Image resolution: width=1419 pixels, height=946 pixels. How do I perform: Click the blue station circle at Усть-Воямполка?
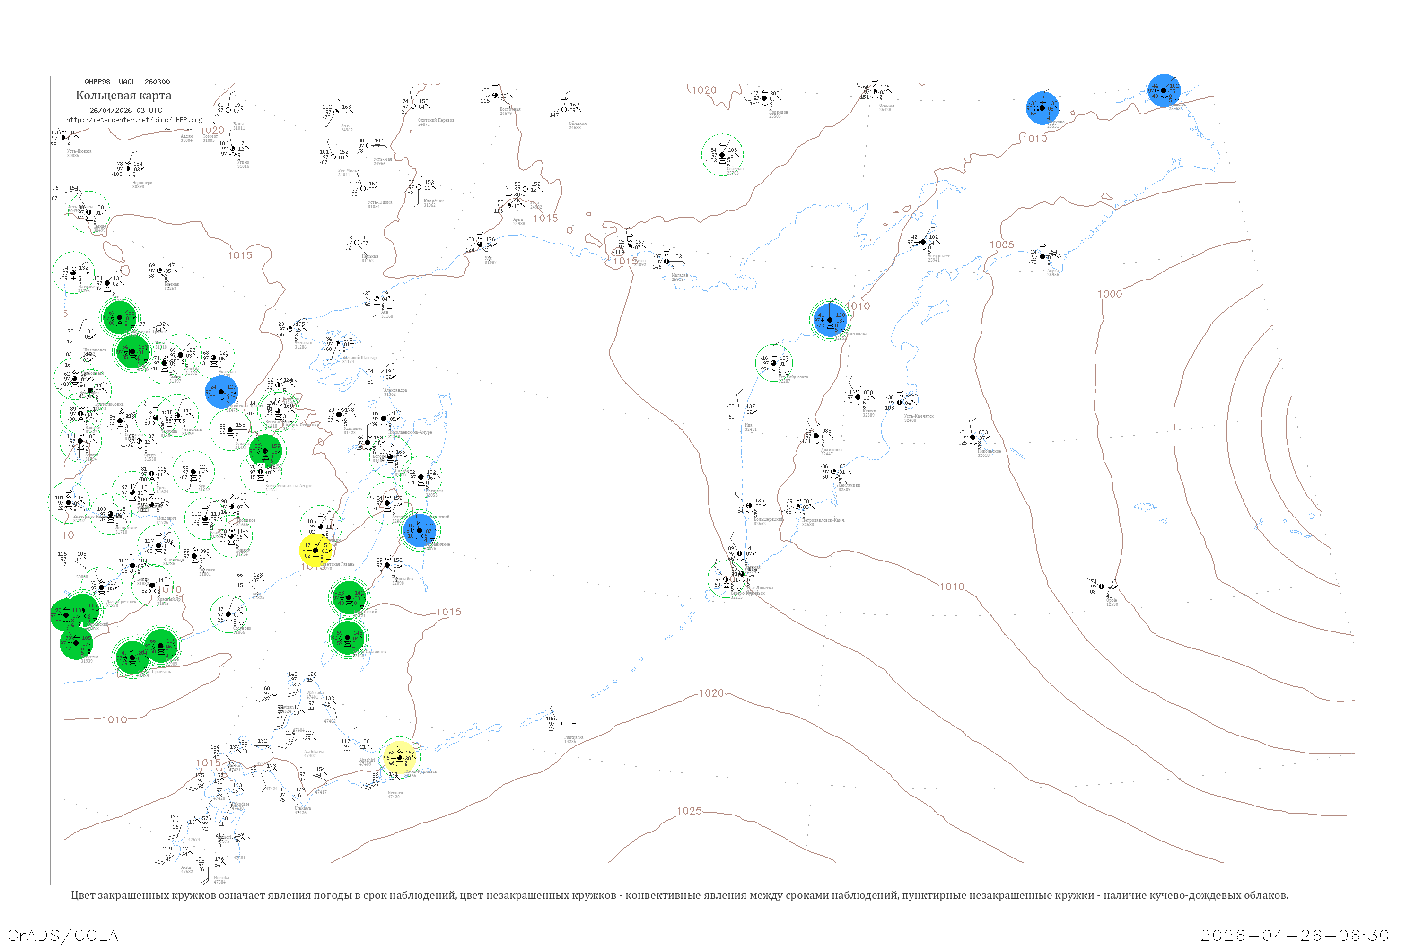[x=830, y=320]
